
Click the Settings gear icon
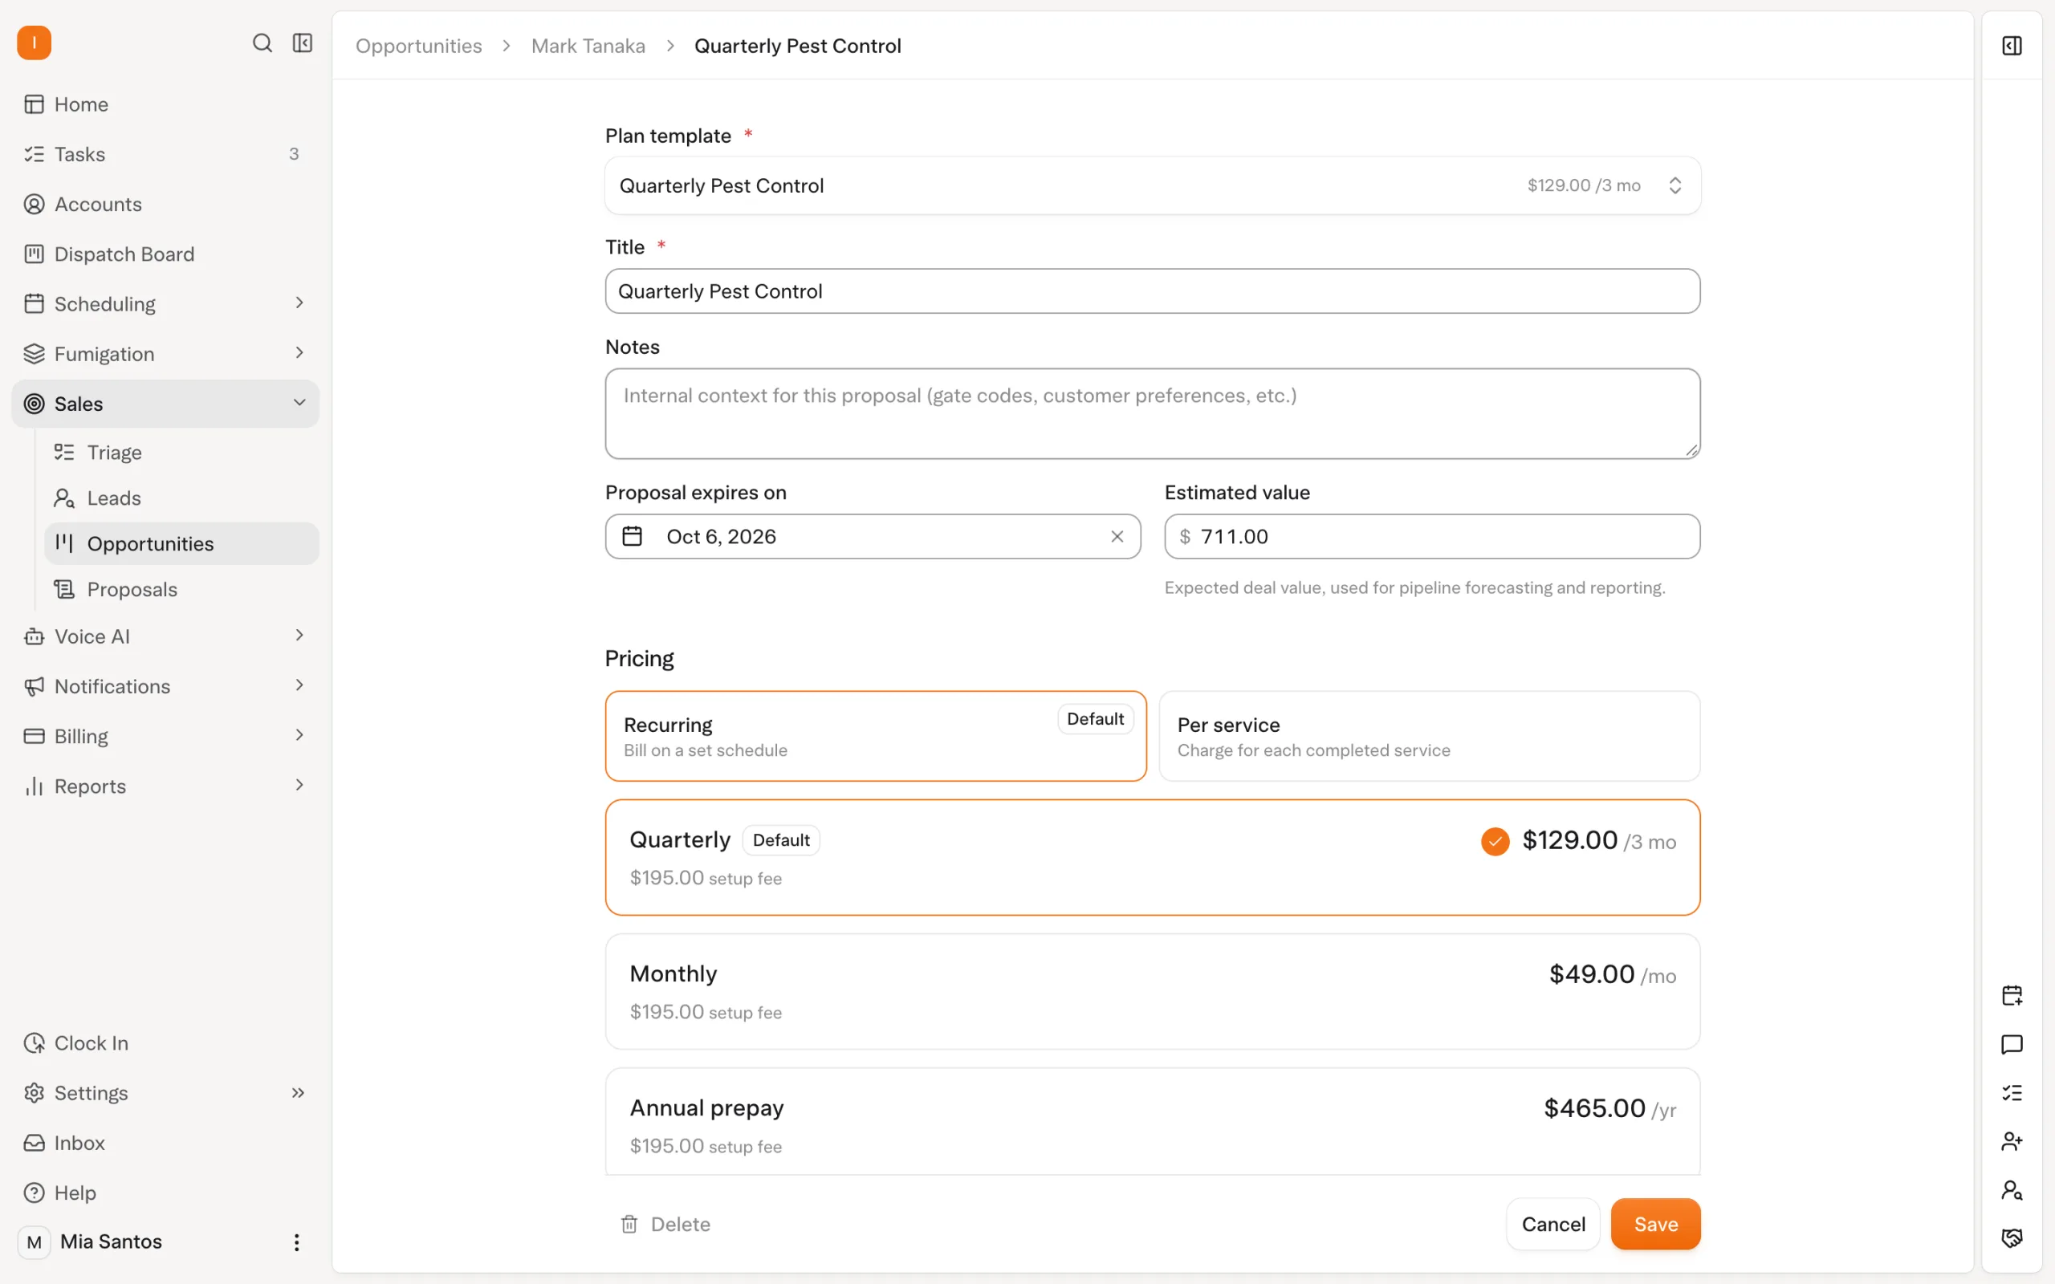34,1093
